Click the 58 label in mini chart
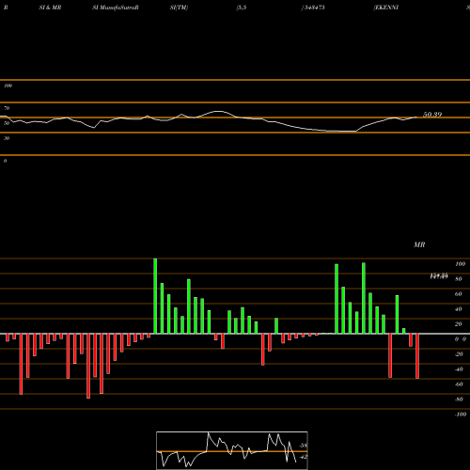 304,446
